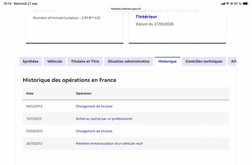
Task: Switch to the Véhicule tab
Action: [54, 61]
